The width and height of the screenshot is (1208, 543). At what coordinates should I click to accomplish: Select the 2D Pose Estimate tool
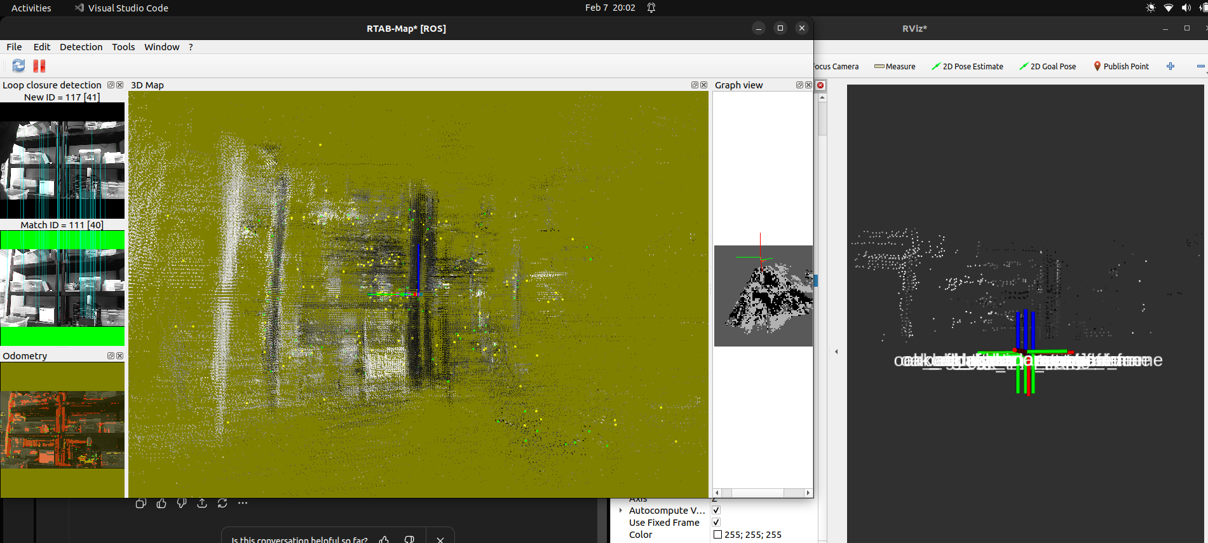click(x=967, y=66)
